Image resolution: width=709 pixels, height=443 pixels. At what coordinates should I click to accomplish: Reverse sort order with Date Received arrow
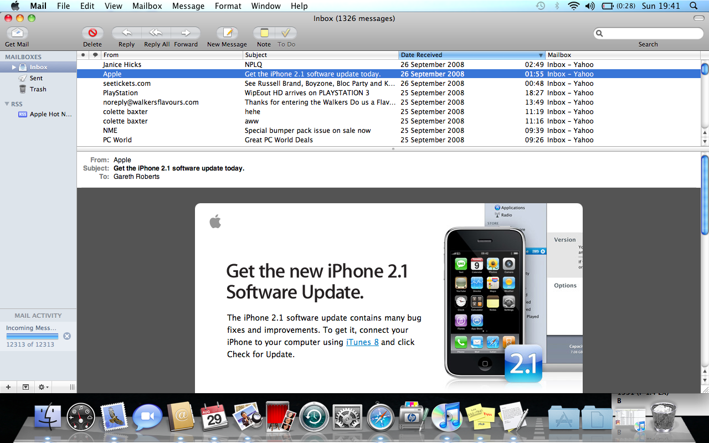541,55
